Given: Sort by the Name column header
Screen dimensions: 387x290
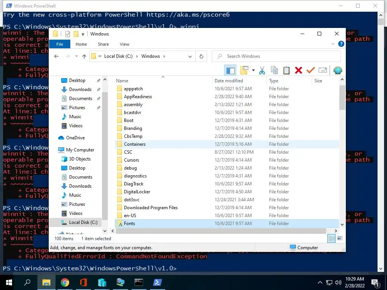Looking at the screenshot, I should [x=163, y=81].
